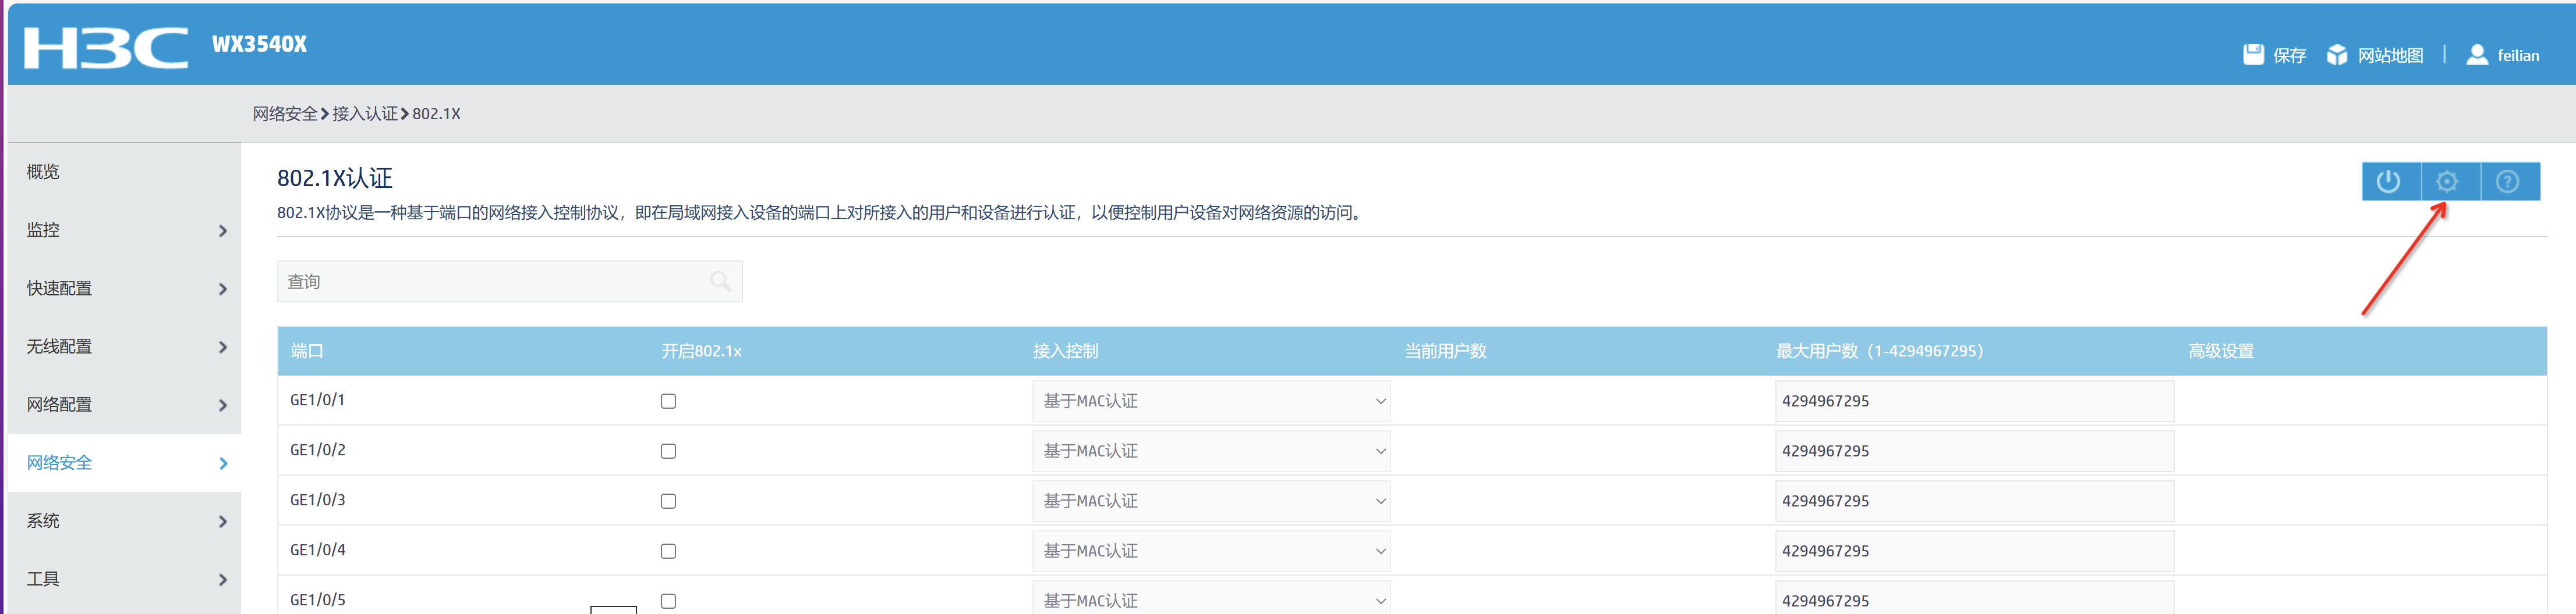Click 802.1X in the breadcrumb

click(x=436, y=114)
